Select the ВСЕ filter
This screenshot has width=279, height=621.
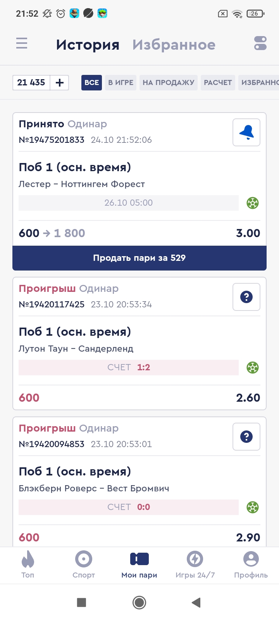click(x=91, y=83)
